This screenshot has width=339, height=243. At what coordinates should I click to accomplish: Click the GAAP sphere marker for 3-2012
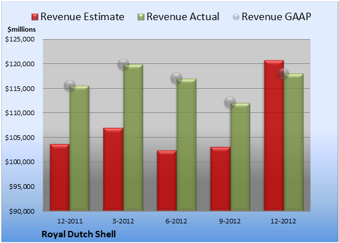(x=123, y=64)
